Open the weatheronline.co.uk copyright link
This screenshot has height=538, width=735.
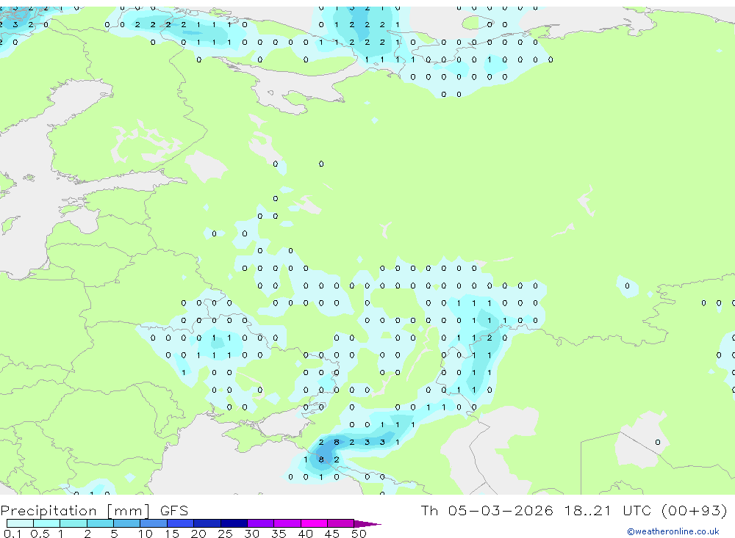[x=673, y=531]
